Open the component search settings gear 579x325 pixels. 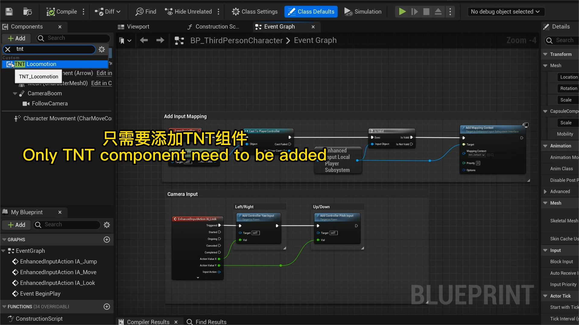click(x=102, y=49)
